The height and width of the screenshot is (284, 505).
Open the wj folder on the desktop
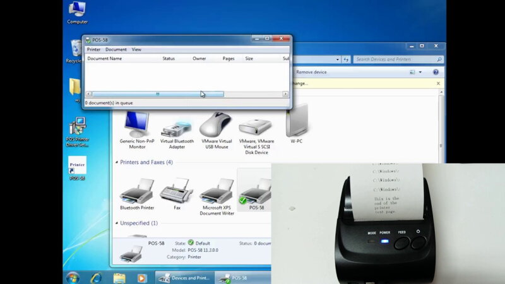pyautogui.click(x=76, y=90)
